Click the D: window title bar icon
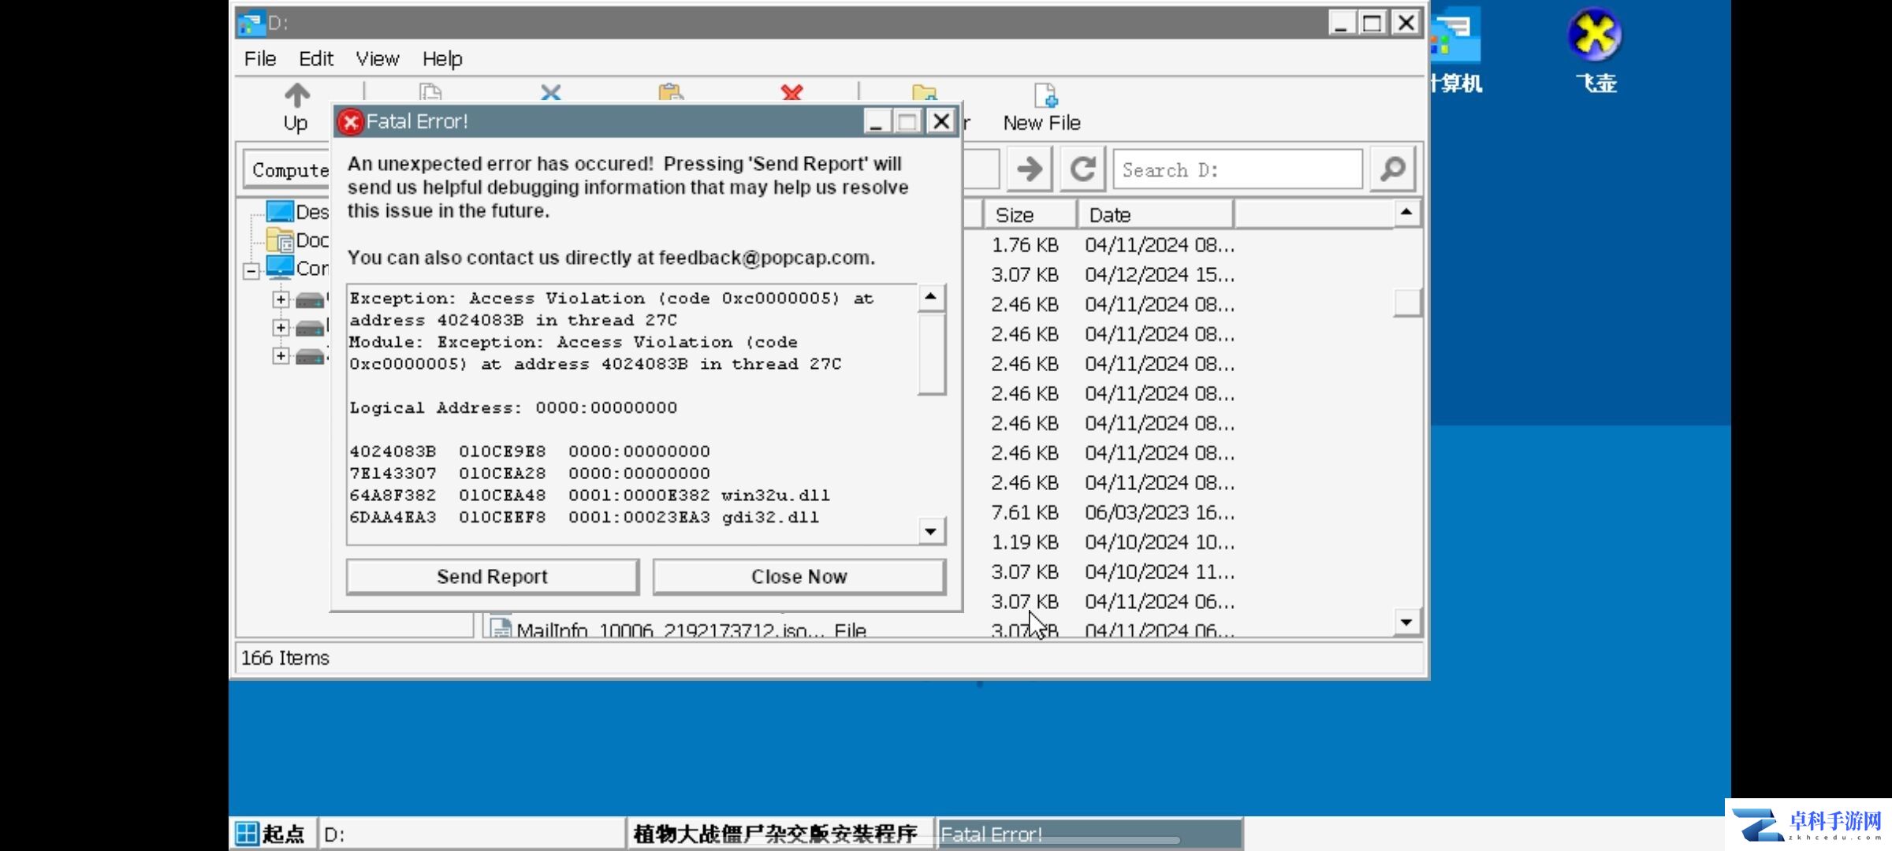The height and width of the screenshot is (851, 1892). click(251, 23)
